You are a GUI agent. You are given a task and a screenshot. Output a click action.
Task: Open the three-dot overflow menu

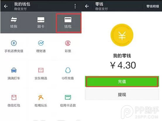tap(75, 6)
